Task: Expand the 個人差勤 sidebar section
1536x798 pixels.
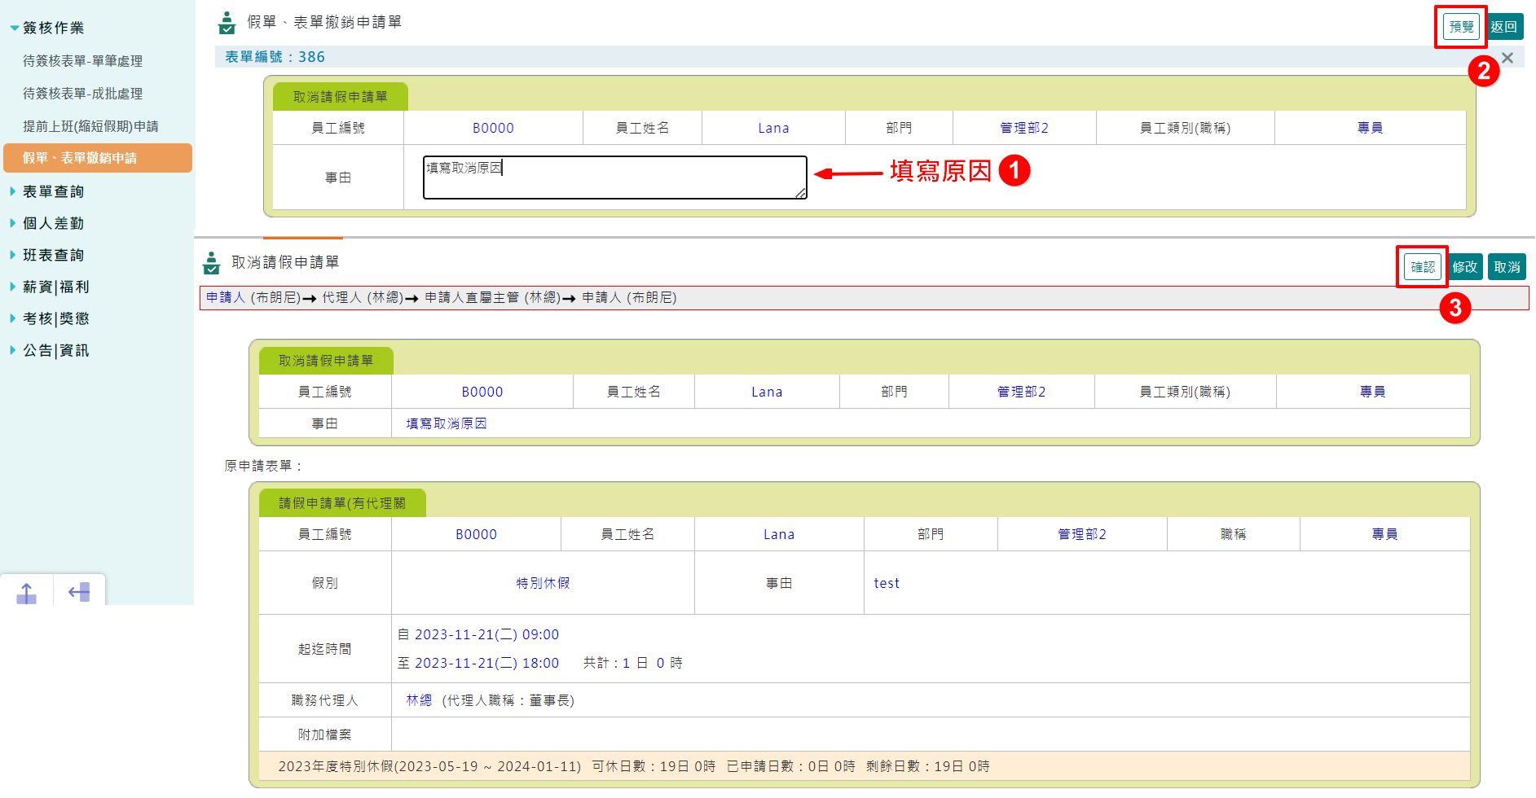Action: pos(57,222)
